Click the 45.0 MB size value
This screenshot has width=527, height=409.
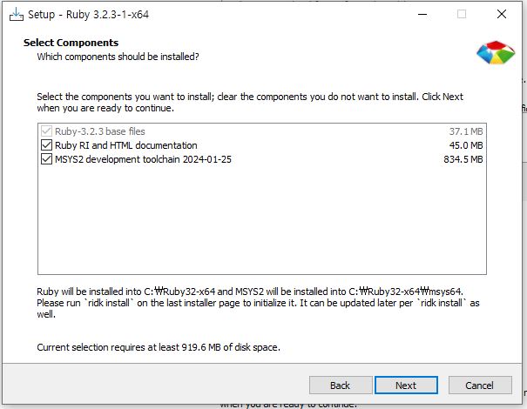point(466,145)
